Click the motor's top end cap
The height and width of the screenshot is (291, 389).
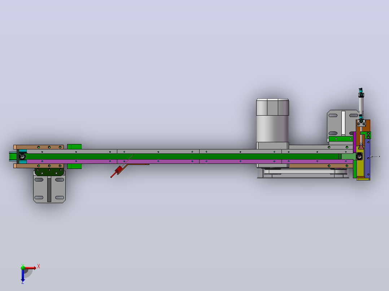click(272, 107)
